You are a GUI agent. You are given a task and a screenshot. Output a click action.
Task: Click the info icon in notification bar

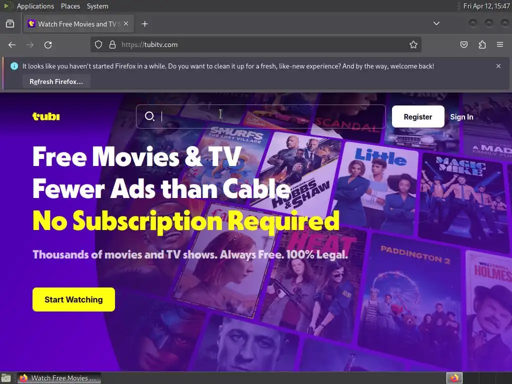coord(14,66)
